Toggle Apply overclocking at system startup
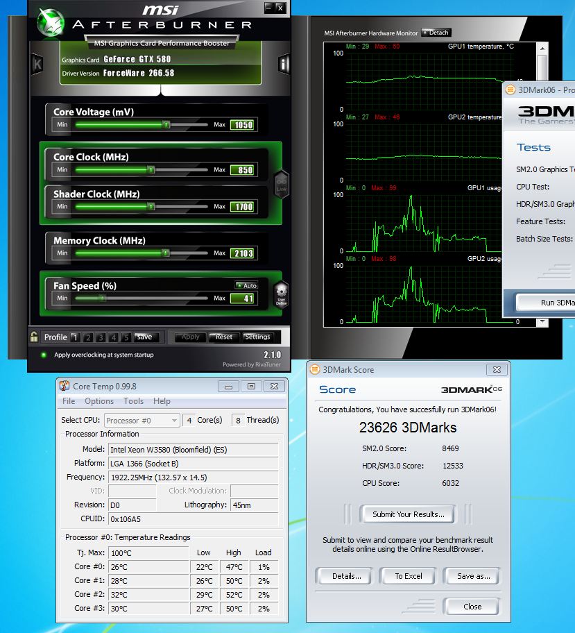 [x=44, y=355]
